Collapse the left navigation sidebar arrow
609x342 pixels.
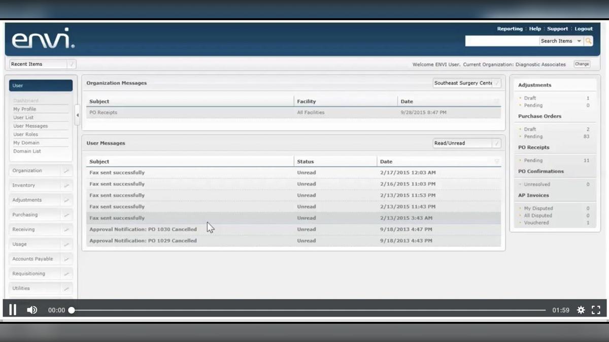[x=77, y=115]
